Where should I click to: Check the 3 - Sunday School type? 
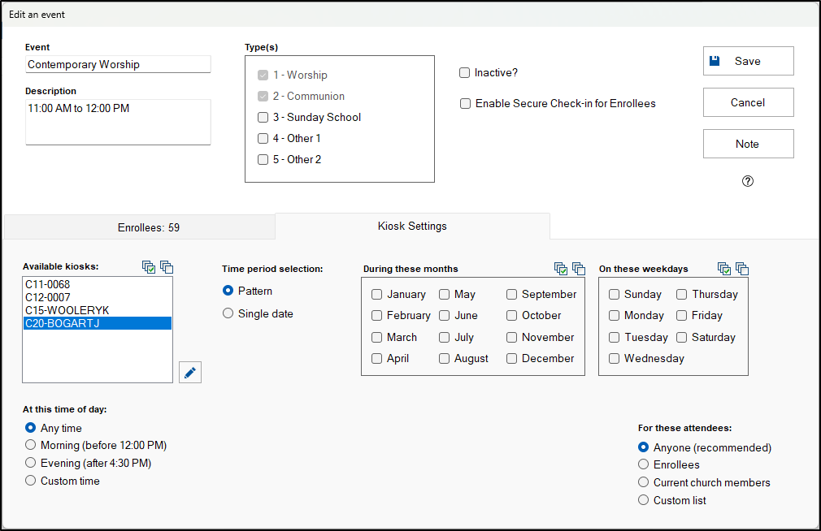(x=263, y=117)
